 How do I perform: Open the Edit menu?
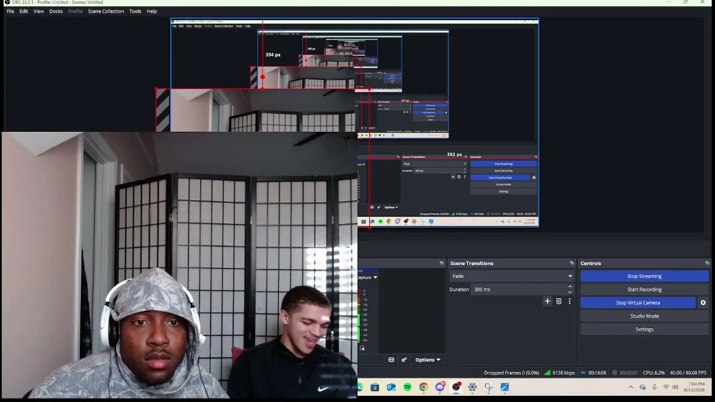tap(23, 11)
